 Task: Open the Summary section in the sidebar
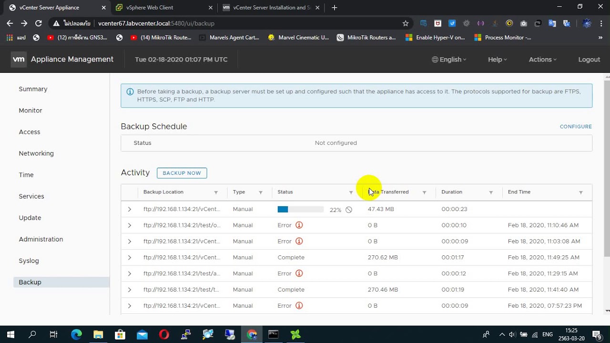click(x=33, y=89)
